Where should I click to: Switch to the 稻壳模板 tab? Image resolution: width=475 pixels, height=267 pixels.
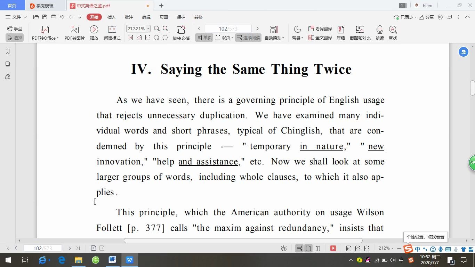(46, 6)
